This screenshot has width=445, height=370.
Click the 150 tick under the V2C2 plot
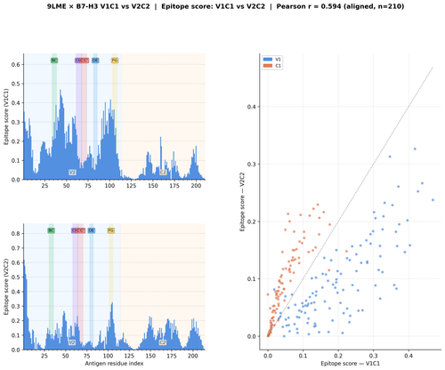pos(150,356)
